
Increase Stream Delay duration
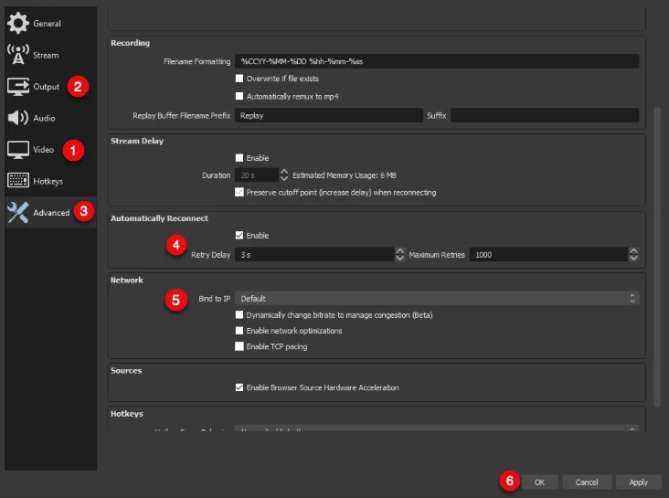[x=283, y=172]
